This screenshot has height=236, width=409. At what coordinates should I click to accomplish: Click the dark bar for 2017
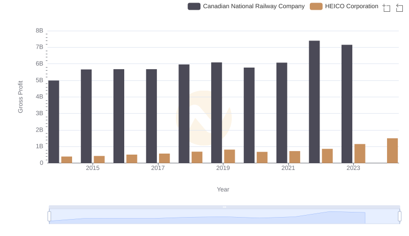click(151, 116)
